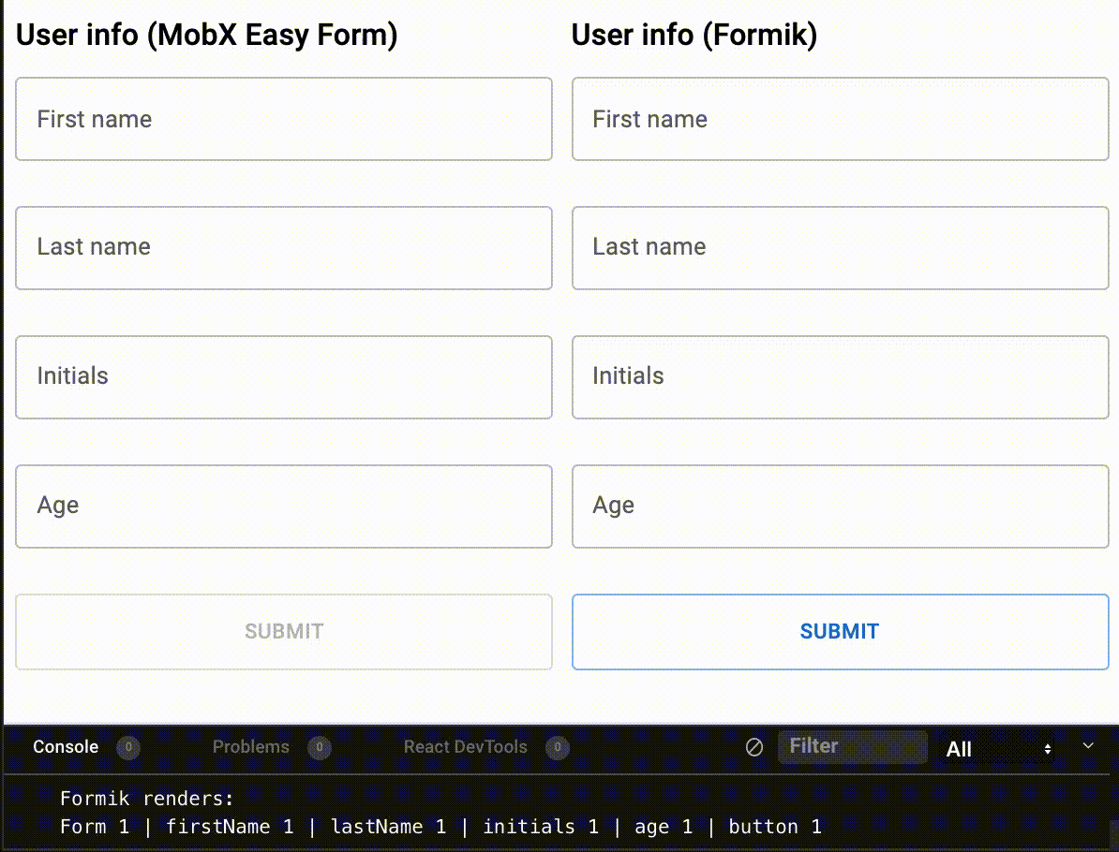Focus Age field in MobX form
Image resolution: width=1119 pixels, height=852 pixels.
pos(284,507)
